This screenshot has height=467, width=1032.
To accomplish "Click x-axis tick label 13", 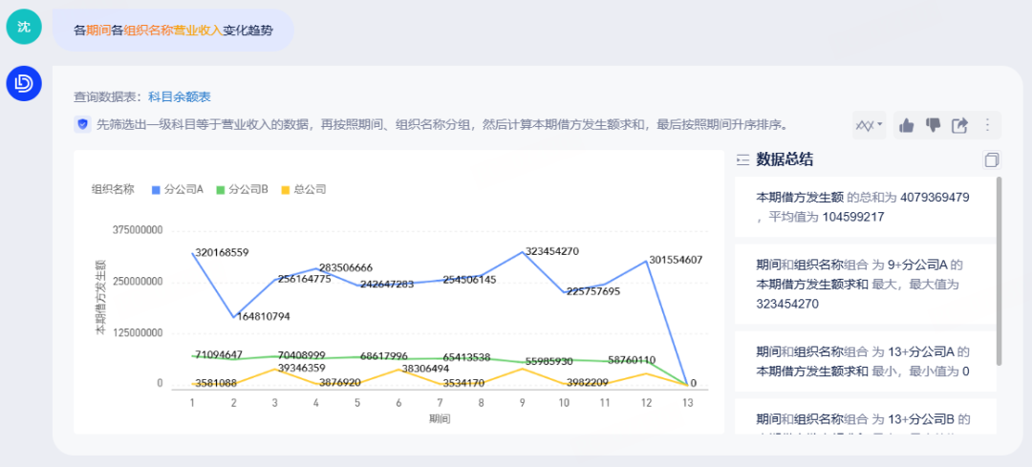I will click(x=687, y=402).
